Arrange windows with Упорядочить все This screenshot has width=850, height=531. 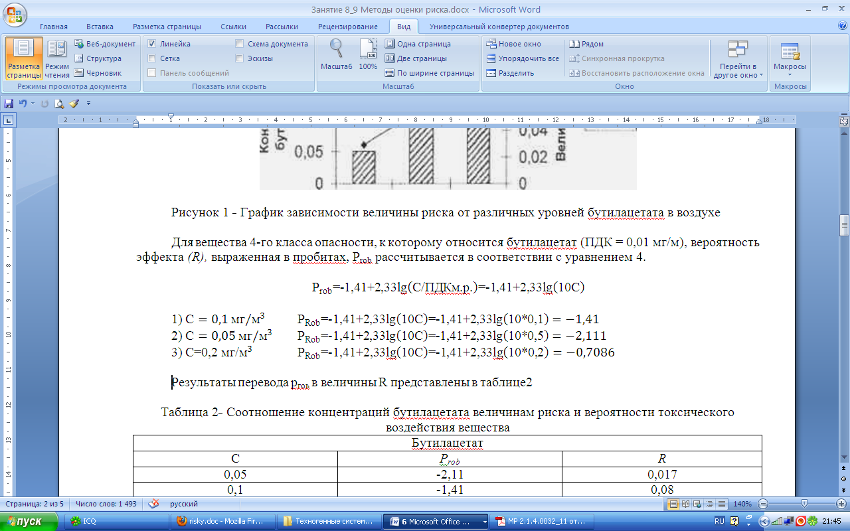tap(523, 58)
